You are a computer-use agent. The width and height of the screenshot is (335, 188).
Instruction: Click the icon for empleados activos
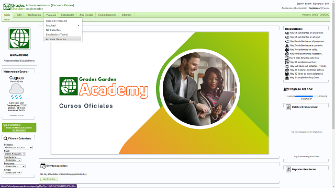[x=287, y=62]
